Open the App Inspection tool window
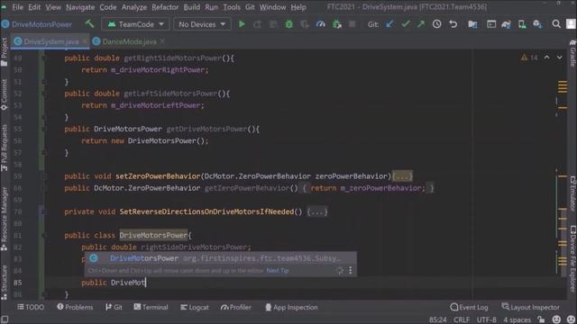Viewport: 577px width, 324px height. pyautogui.click(x=291, y=307)
